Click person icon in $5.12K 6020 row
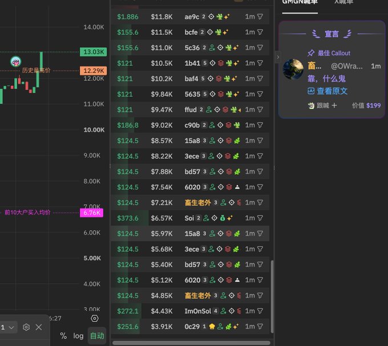Screen dimensions: 388x346 pos(212,280)
